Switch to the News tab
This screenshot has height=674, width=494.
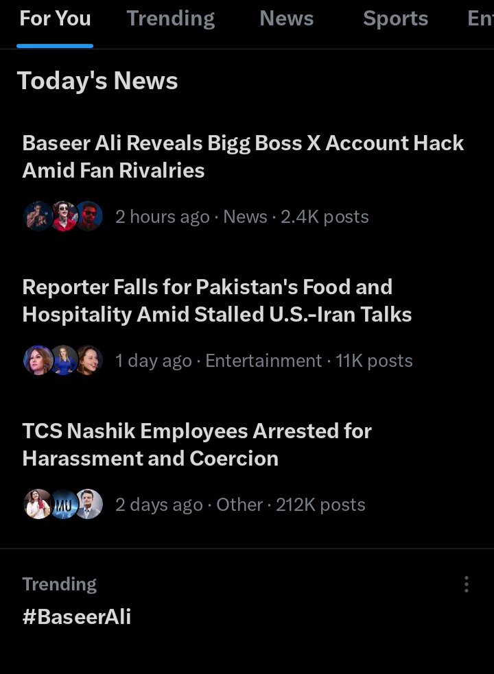click(287, 19)
